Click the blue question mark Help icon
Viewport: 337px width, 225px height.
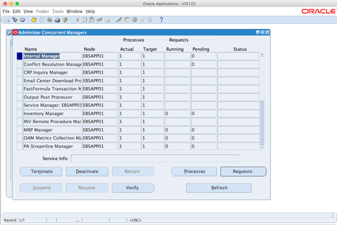point(161,20)
